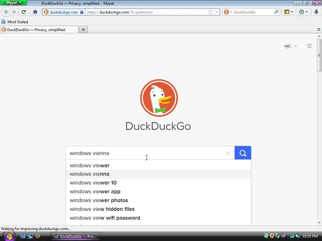Viewport: 322px width, 241px height.
Task: Go back to the previous page
Action: [x=6, y=12]
